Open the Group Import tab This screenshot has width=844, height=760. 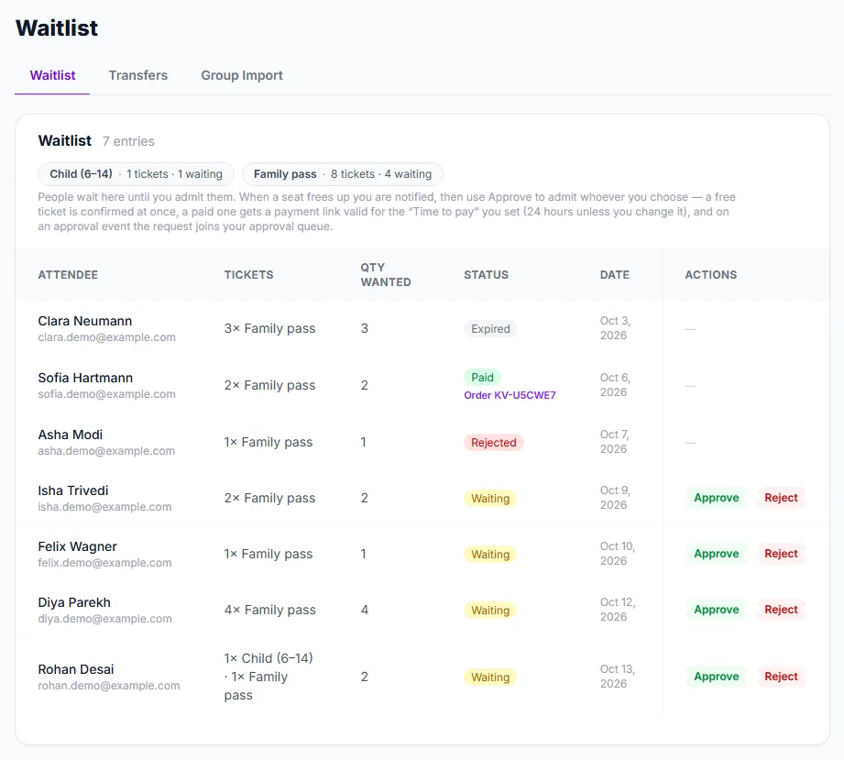[242, 75]
